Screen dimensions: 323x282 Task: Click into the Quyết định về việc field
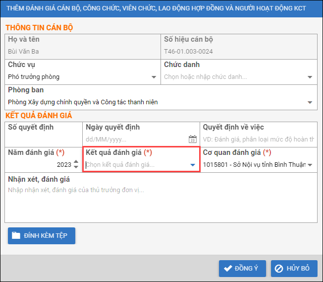pos(258,140)
